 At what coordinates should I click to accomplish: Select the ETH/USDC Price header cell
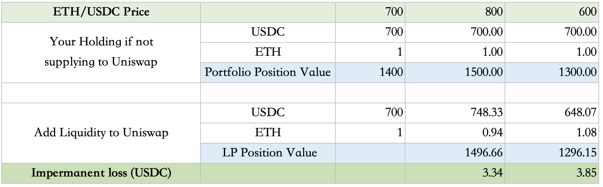tap(101, 12)
